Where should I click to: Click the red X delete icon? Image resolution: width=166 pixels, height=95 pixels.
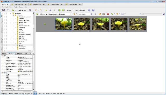tap(108, 14)
